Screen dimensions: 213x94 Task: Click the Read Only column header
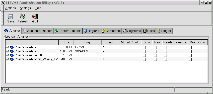[x=197, y=42]
